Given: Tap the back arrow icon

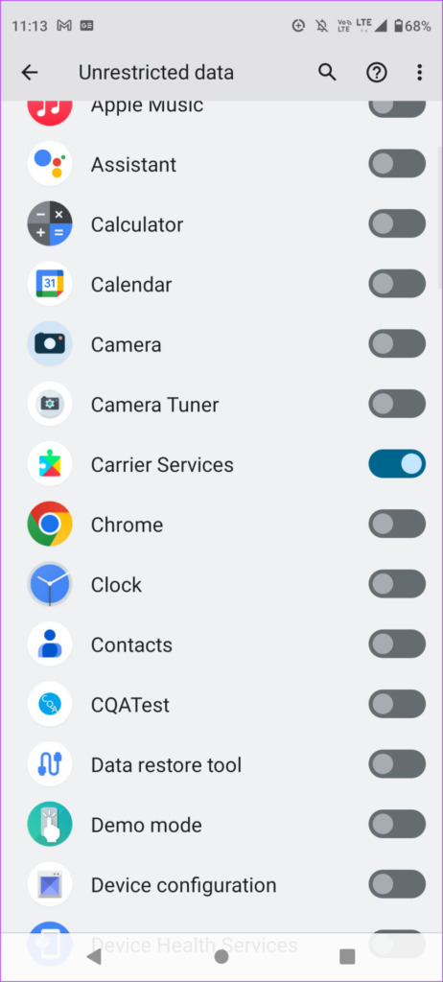Looking at the screenshot, I should pyautogui.click(x=30, y=73).
